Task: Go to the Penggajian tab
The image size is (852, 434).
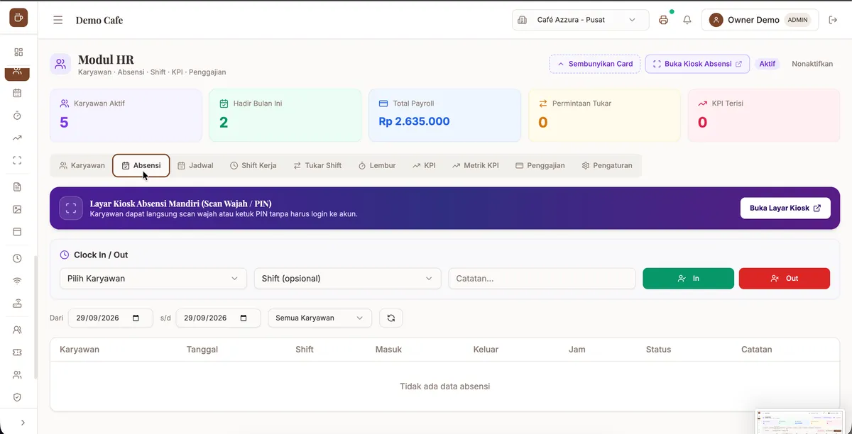Action: (540, 165)
